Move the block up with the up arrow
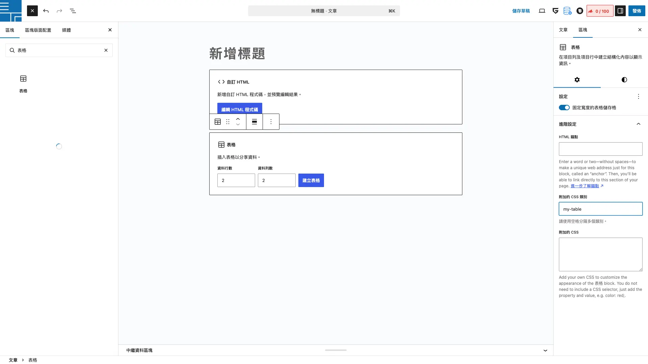The width and height of the screenshot is (648, 364). click(238, 119)
